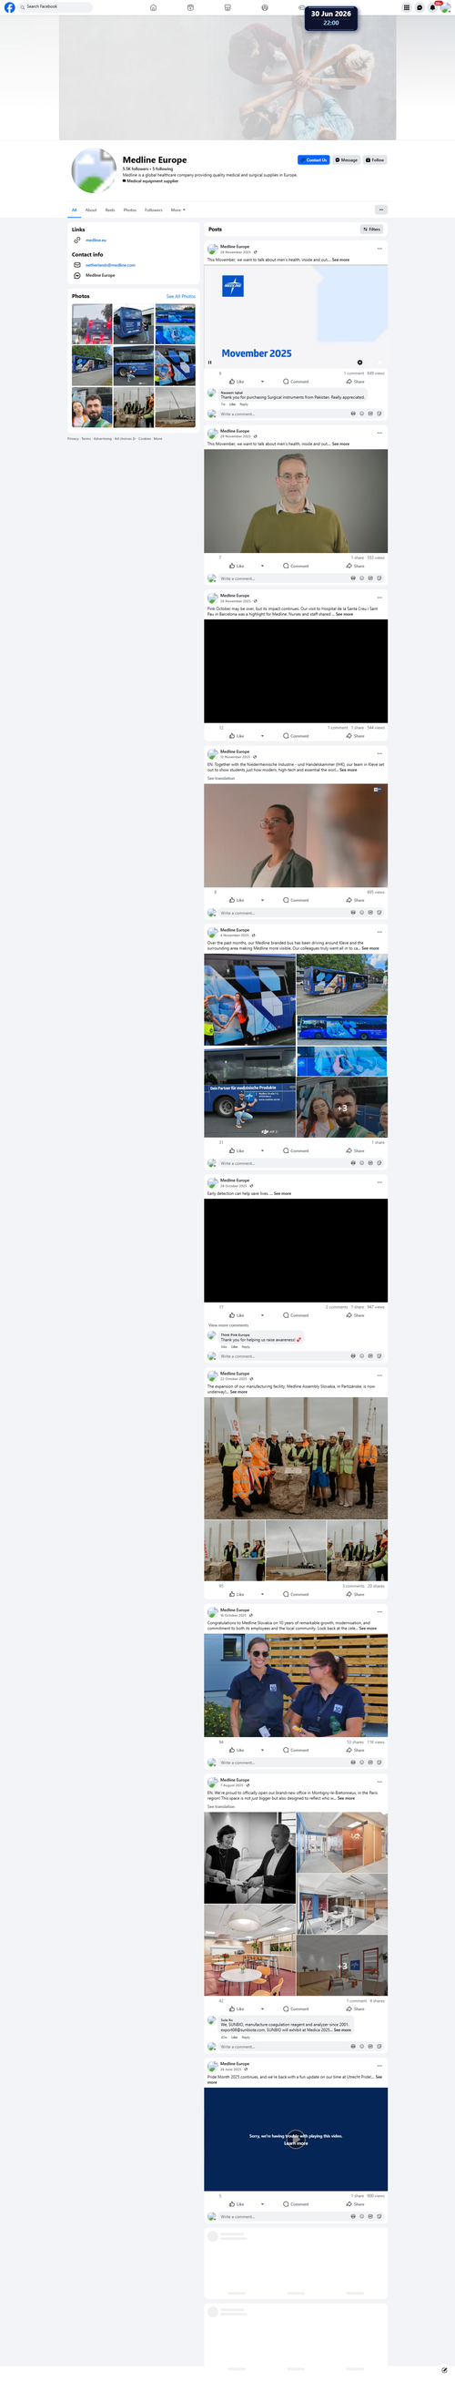Open options menu of 24 October 2025 post
This screenshot has width=455, height=2381.
pos(379,1375)
